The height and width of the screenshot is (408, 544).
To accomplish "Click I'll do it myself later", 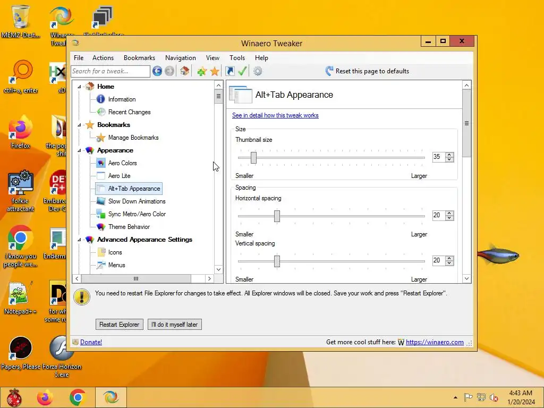I will click(x=174, y=325).
